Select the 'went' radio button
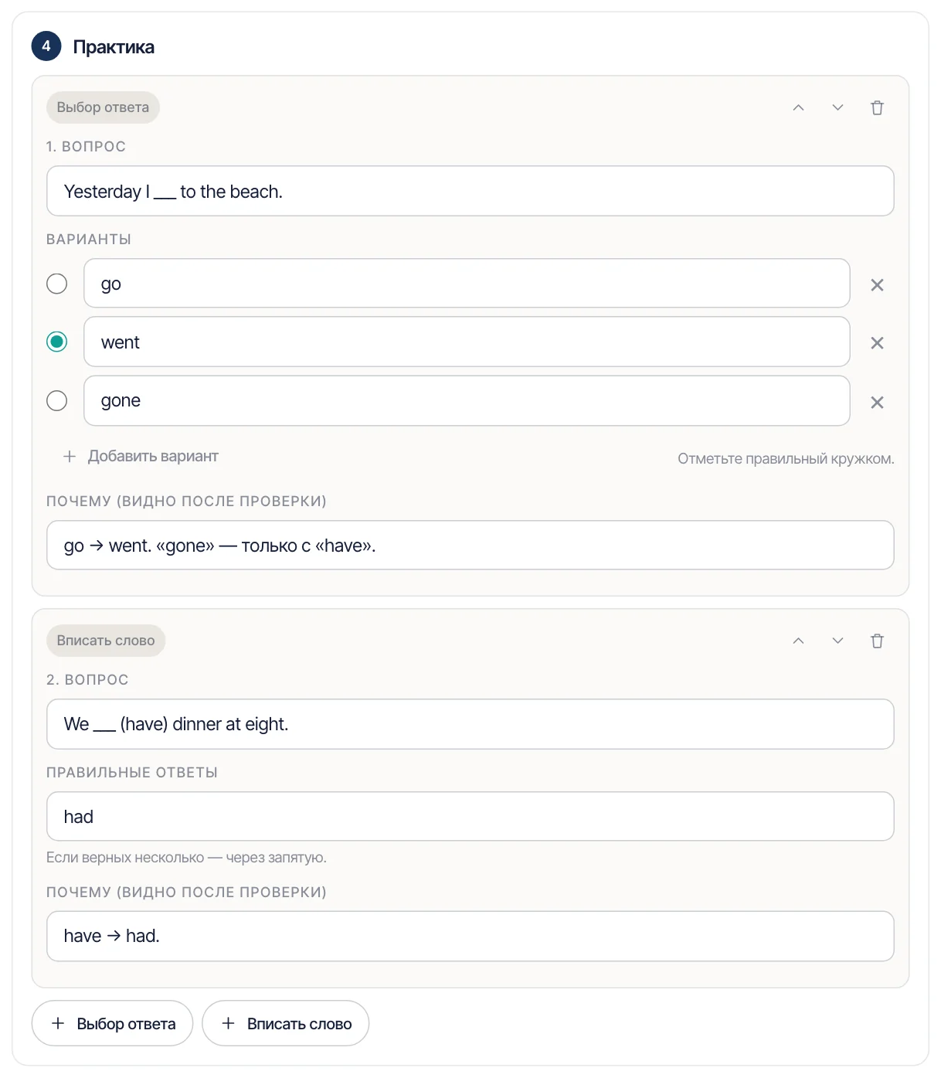The width and height of the screenshot is (941, 1078). pos(57,342)
